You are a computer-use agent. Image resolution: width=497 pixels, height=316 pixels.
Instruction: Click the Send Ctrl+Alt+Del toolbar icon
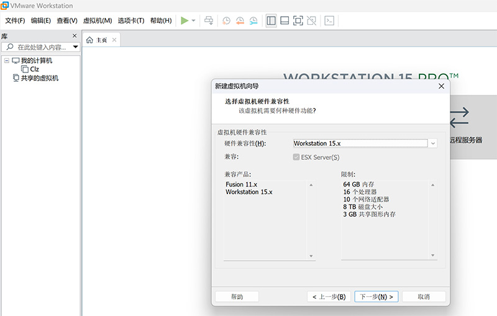click(x=209, y=21)
